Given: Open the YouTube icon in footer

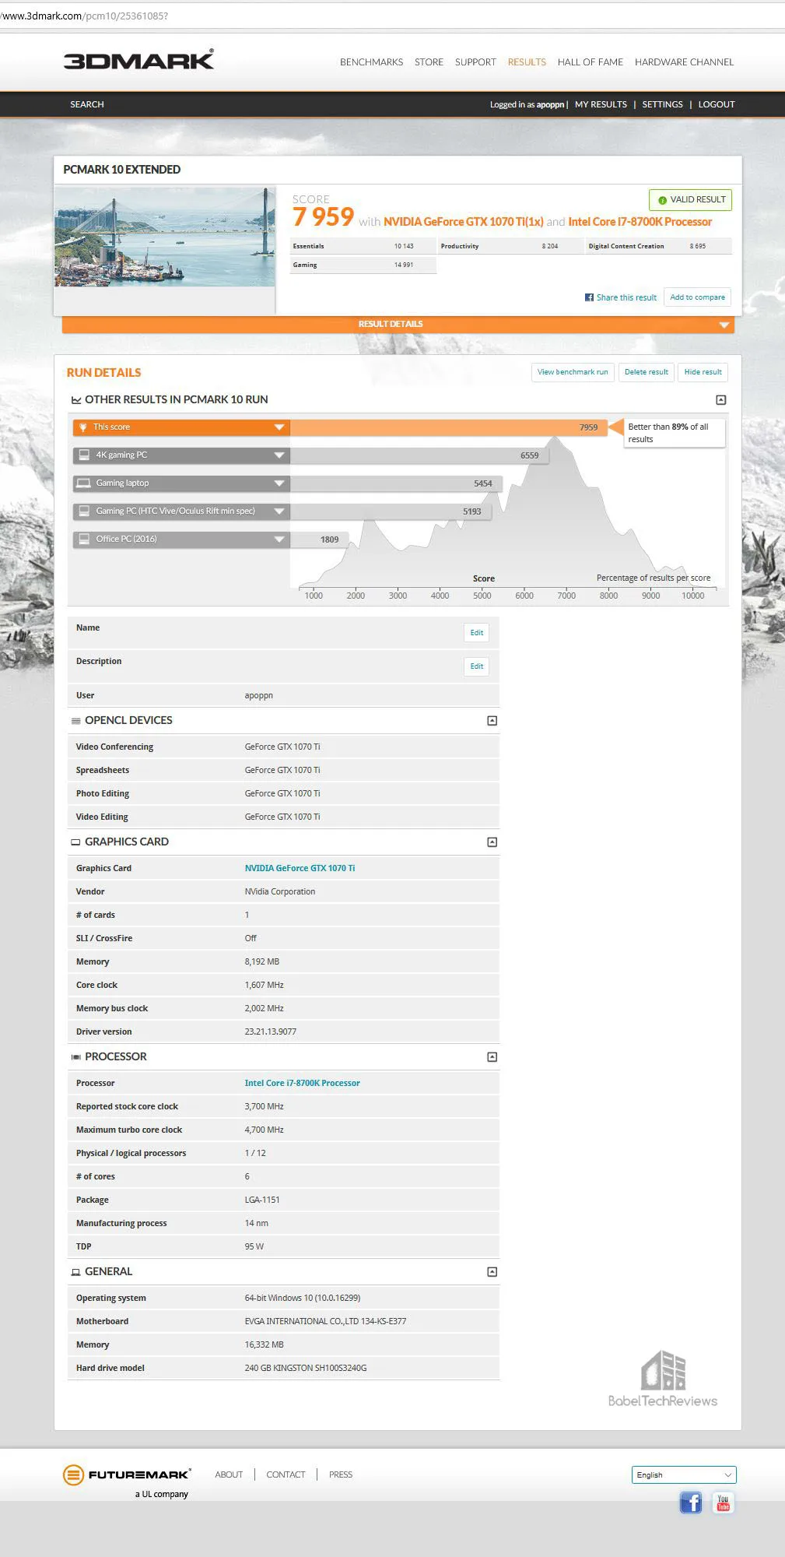Looking at the screenshot, I should click(x=723, y=1502).
